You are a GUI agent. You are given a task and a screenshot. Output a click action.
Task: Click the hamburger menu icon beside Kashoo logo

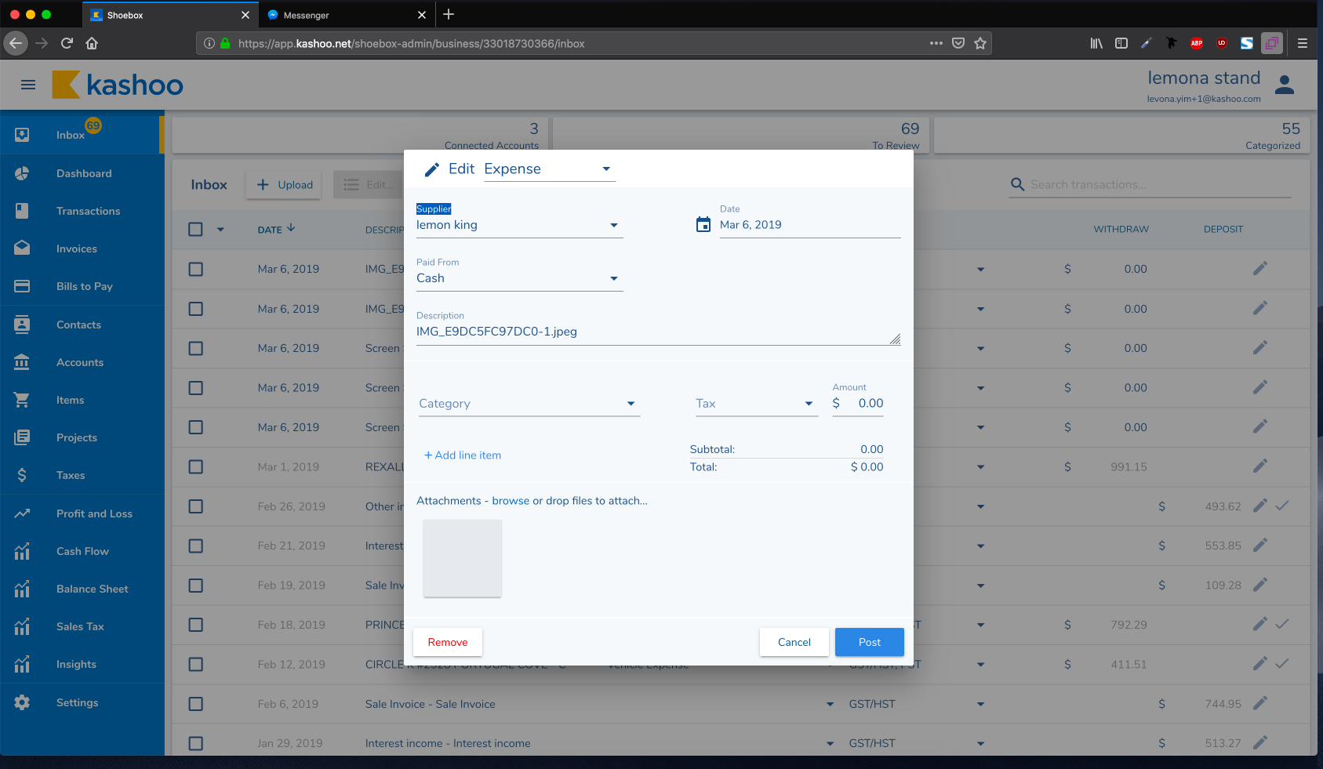28,85
